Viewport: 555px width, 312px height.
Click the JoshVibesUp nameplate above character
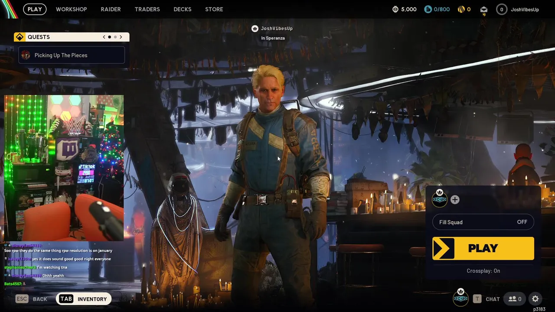(x=277, y=29)
